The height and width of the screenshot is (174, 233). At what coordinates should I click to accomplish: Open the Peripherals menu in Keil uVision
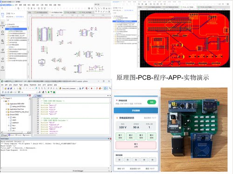[x=33, y=85]
